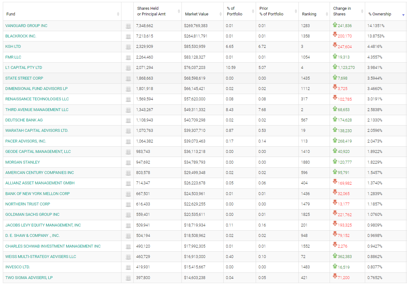Open KGH LTD fund link
407x285 pixels.
(13, 47)
